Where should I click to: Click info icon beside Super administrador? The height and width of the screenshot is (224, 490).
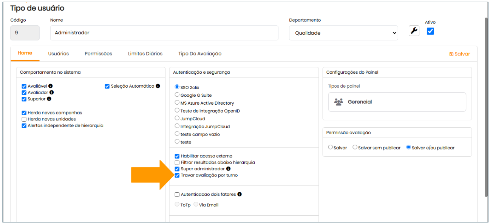pyautogui.click(x=228, y=169)
